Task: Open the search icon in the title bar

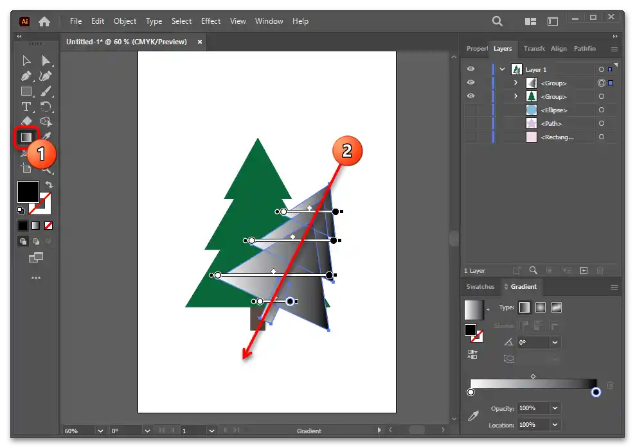Action: tap(497, 21)
